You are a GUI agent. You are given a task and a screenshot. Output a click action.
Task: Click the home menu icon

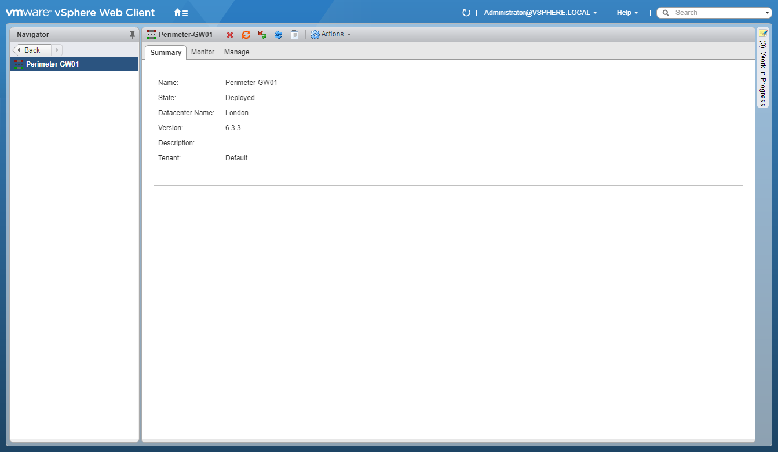pyautogui.click(x=180, y=13)
